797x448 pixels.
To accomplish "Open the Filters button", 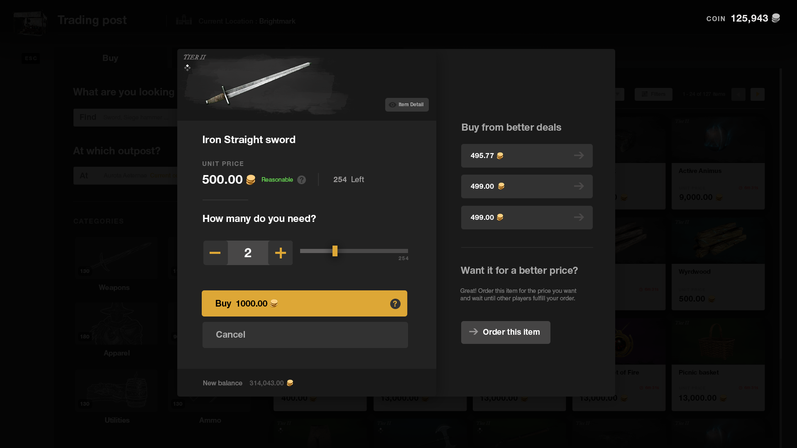I will point(653,94).
